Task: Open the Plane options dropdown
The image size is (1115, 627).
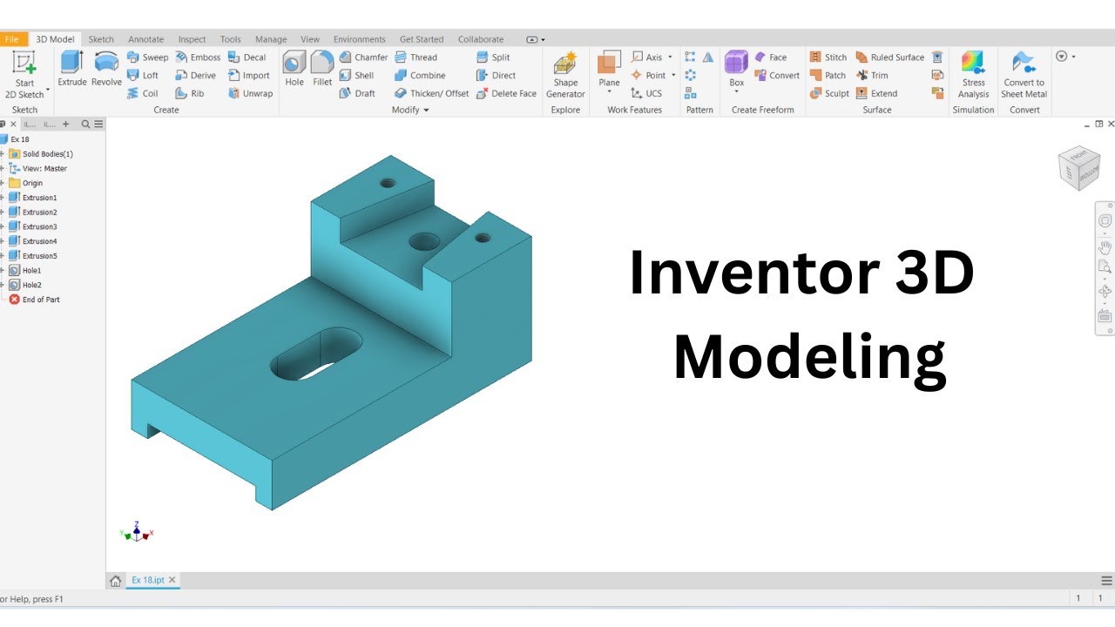Action: [609, 92]
